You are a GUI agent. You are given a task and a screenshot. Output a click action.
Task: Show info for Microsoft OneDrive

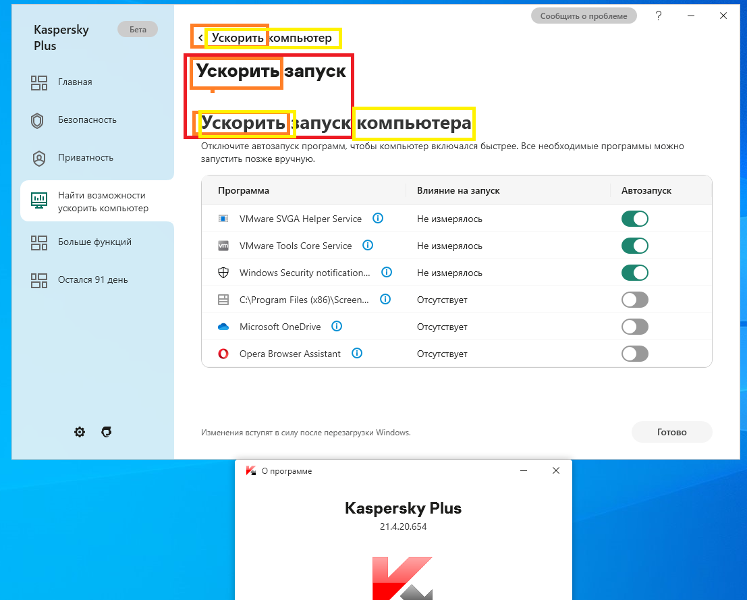tap(337, 326)
